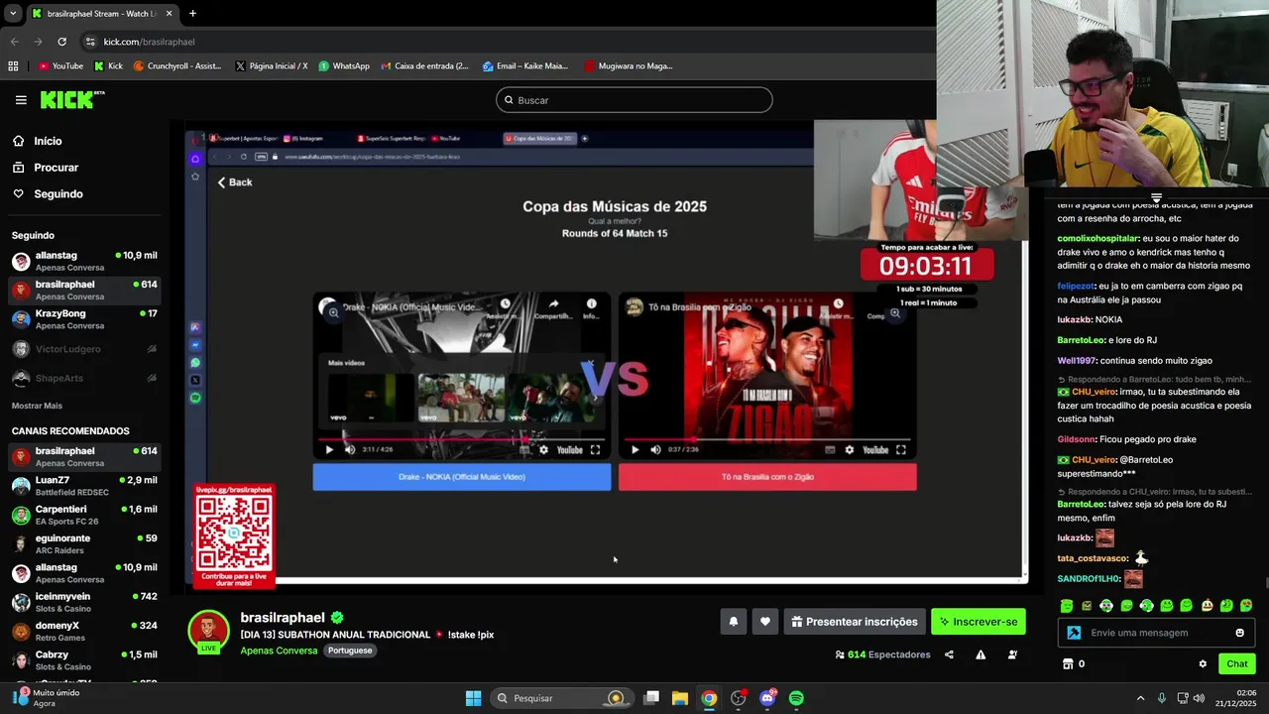Select the first green emote in quick emotes
Viewport: 1269px width, 714px height.
point(1067,606)
